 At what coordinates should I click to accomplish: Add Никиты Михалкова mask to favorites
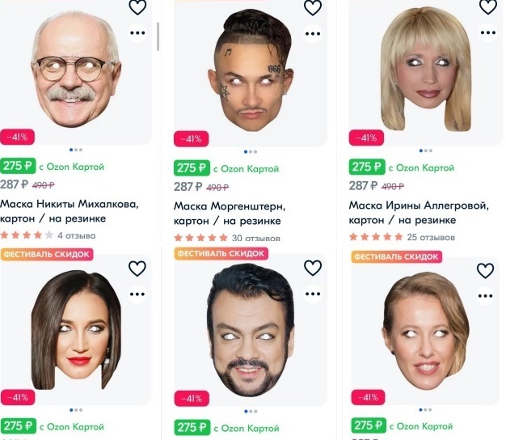(x=137, y=7)
